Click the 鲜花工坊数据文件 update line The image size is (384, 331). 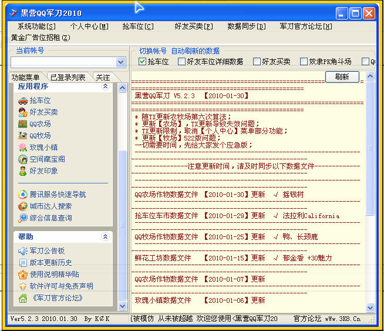pyautogui.click(x=233, y=258)
